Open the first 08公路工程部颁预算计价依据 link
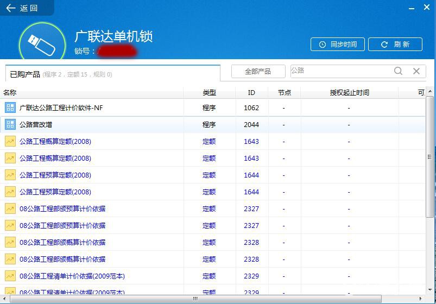The image size is (436, 304). (x=62, y=209)
